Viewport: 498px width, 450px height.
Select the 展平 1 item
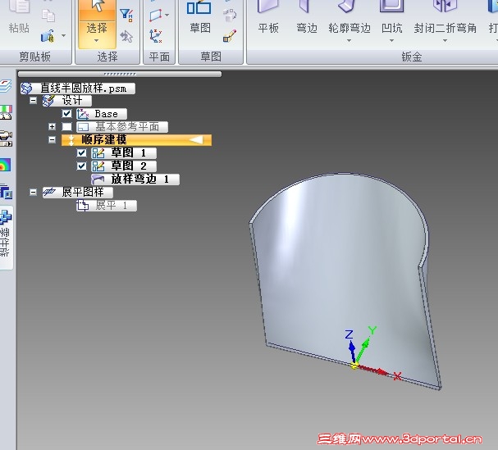click(107, 206)
